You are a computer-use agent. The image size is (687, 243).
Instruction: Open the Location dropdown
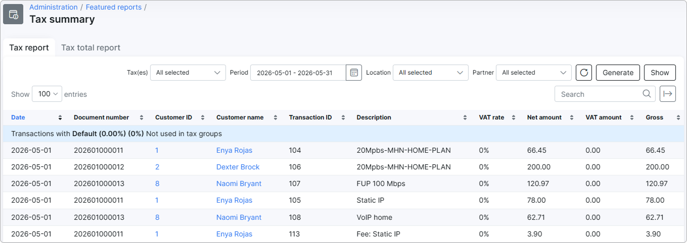coord(431,73)
